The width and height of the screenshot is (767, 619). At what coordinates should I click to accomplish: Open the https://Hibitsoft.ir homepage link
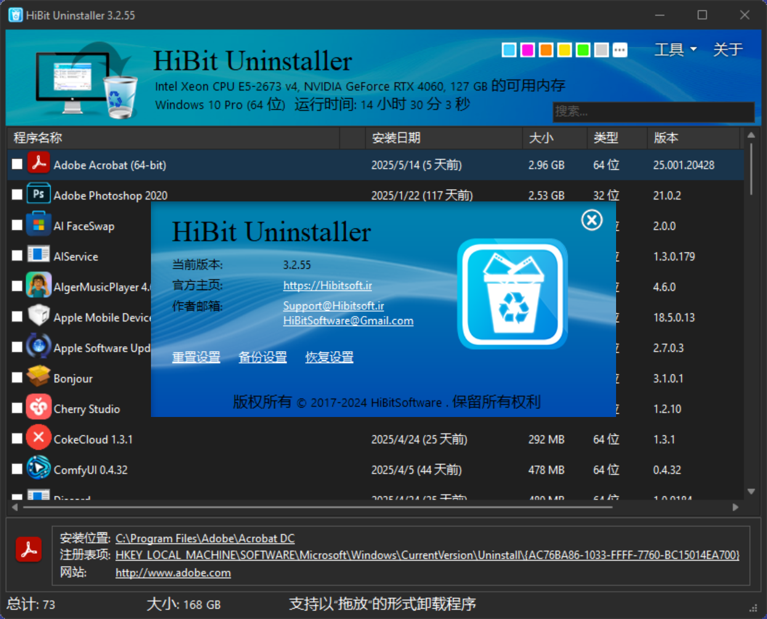(328, 285)
